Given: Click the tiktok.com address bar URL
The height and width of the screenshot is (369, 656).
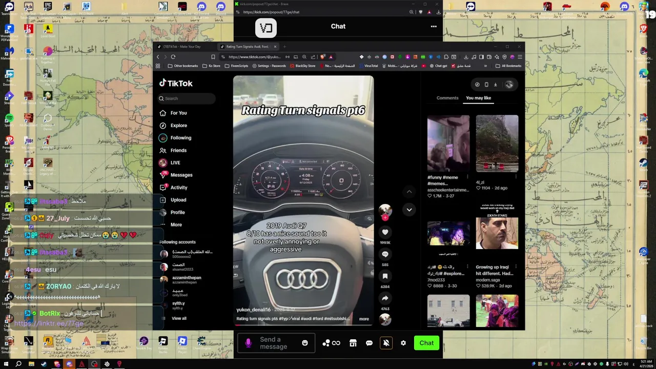Looking at the screenshot, I should pos(255,57).
